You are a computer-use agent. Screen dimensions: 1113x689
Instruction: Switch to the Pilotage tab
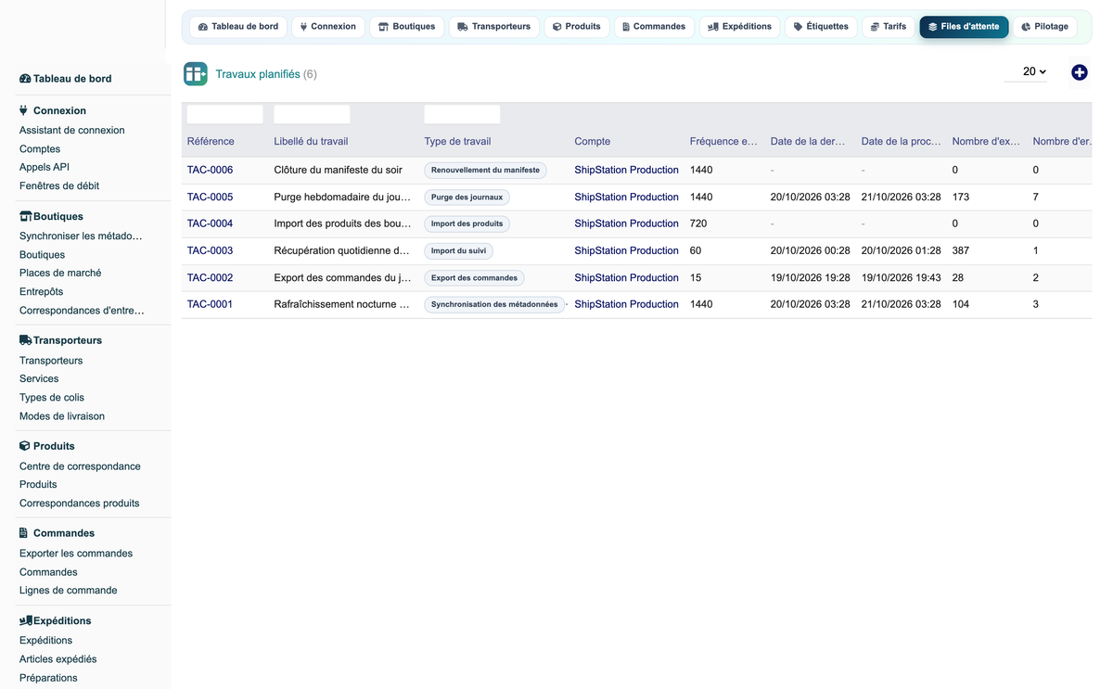[1044, 27]
